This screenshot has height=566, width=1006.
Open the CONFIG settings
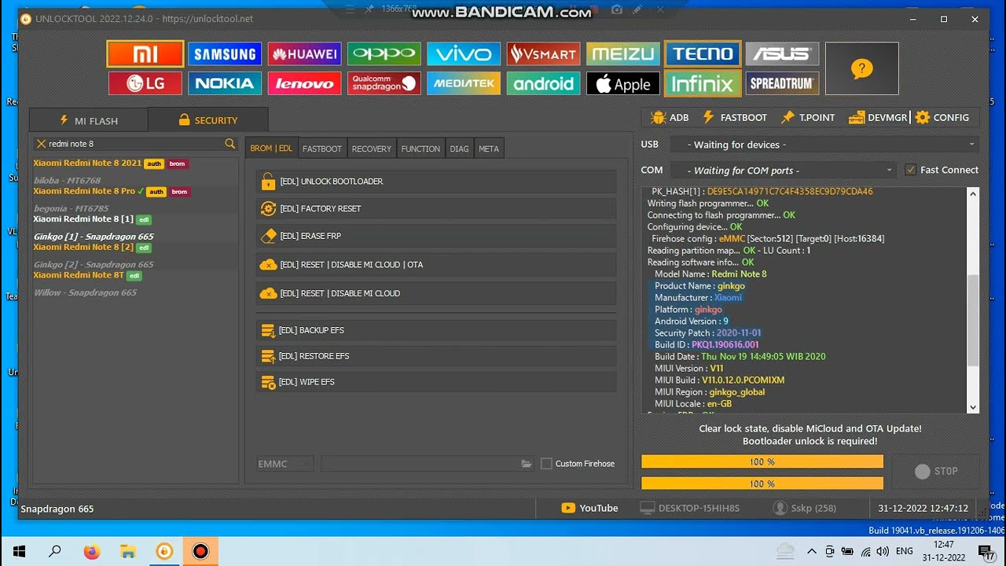pyautogui.click(x=942, y=117)
